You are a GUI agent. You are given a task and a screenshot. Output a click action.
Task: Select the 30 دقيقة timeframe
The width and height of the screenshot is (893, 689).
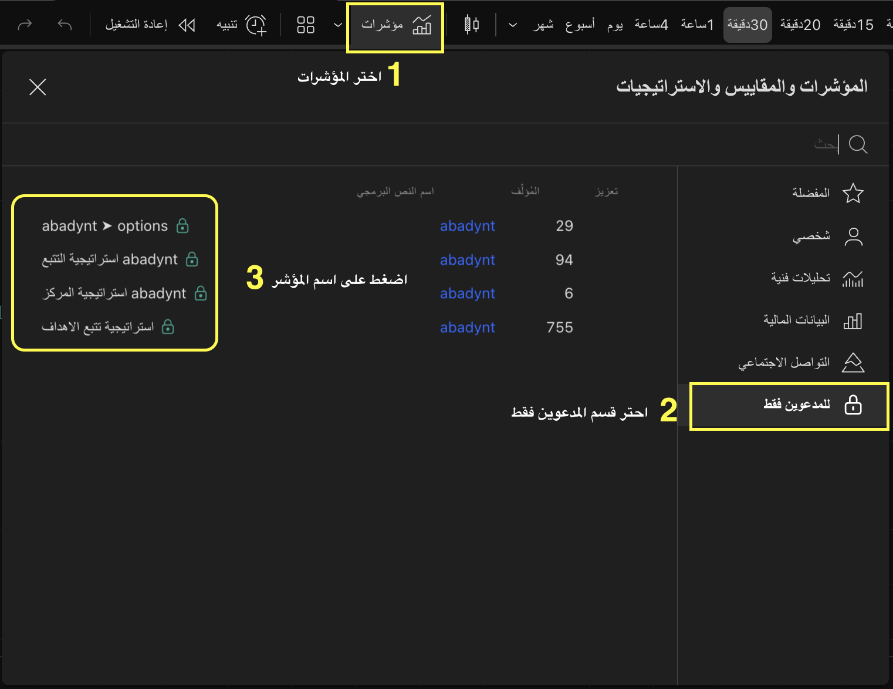747,25
